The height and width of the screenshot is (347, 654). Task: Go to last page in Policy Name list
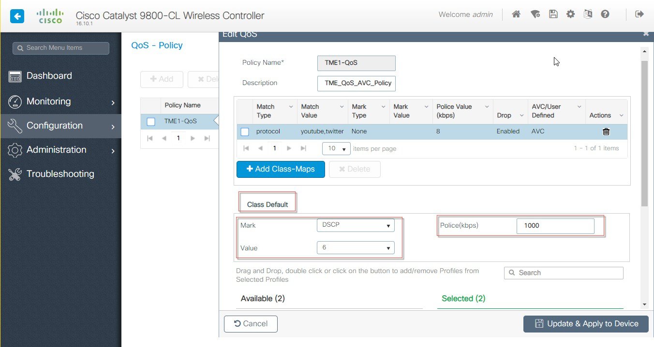[x=207, y=138]
